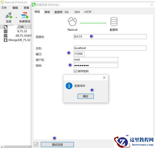Open the SSL tab
The width and height of the screenshot is (155, 148).
[x=67, y=12]
